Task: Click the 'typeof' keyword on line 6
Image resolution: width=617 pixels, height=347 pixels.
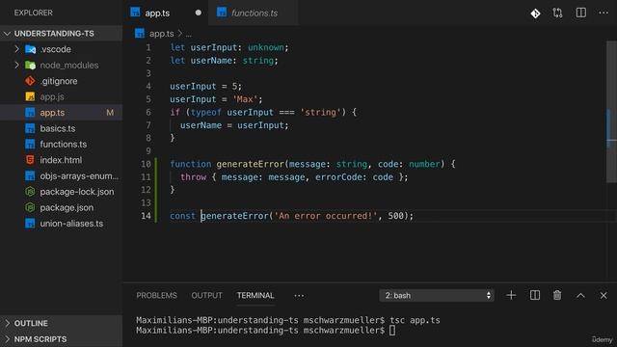Action: click(205, 112)
